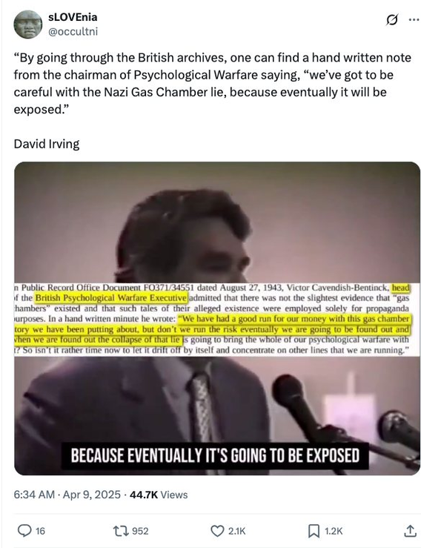Click the 952 reposts count

pos(140,531)
